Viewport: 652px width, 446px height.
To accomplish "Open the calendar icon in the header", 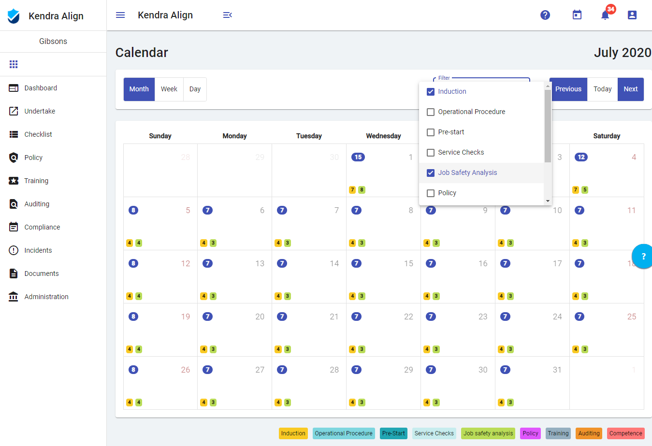I will coord(577,15).
